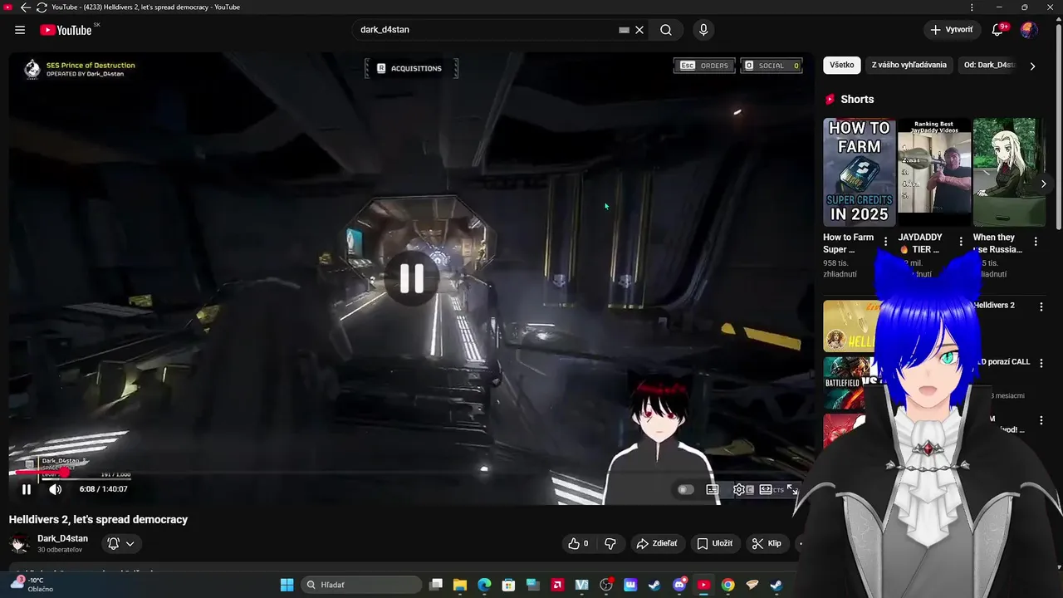Open the notifications bell in the header
The width and height of the screenshot is (1063, 598).
[x=997, y=30]
